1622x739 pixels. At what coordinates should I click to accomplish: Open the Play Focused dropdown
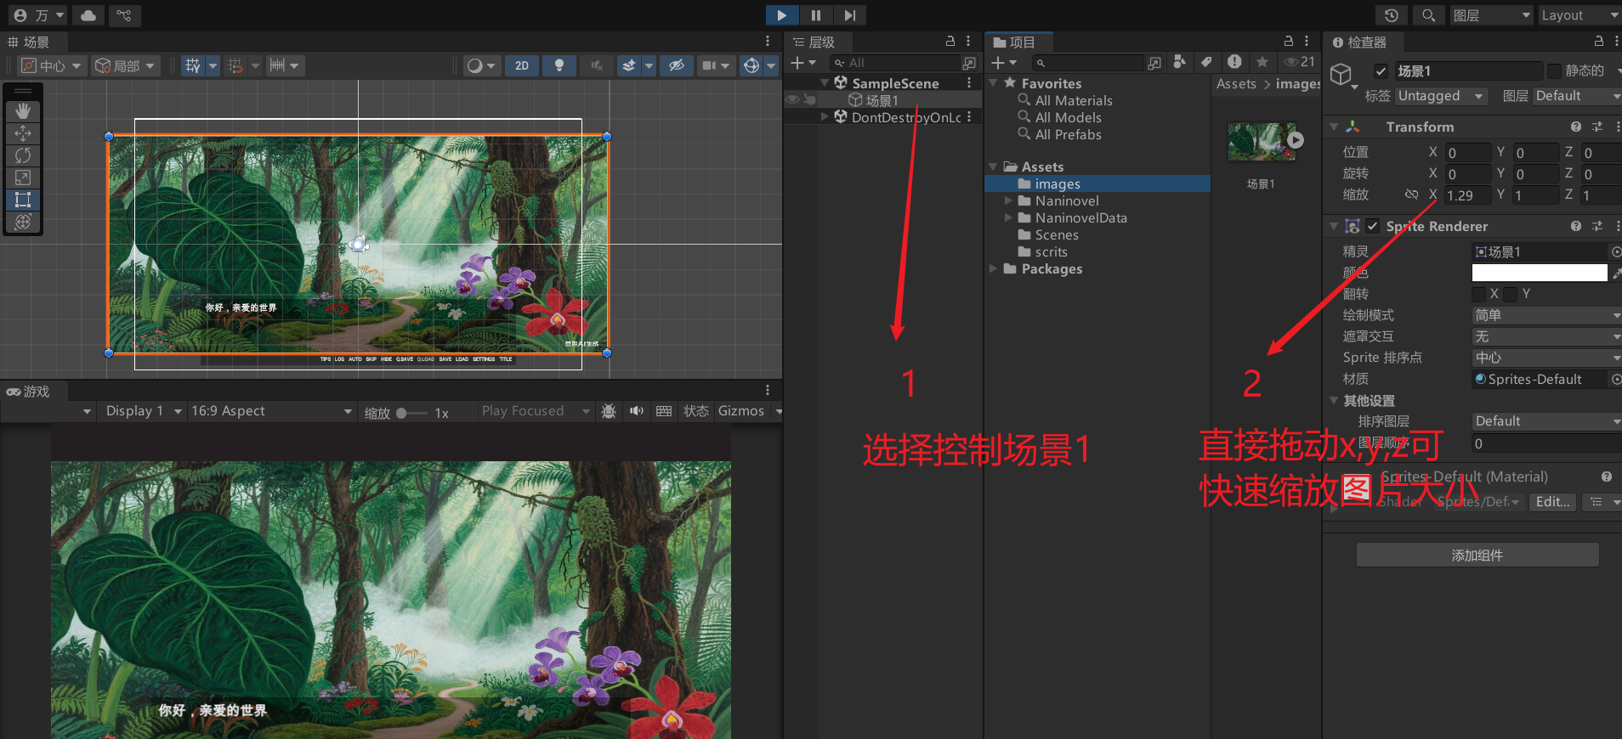[535, 411]
